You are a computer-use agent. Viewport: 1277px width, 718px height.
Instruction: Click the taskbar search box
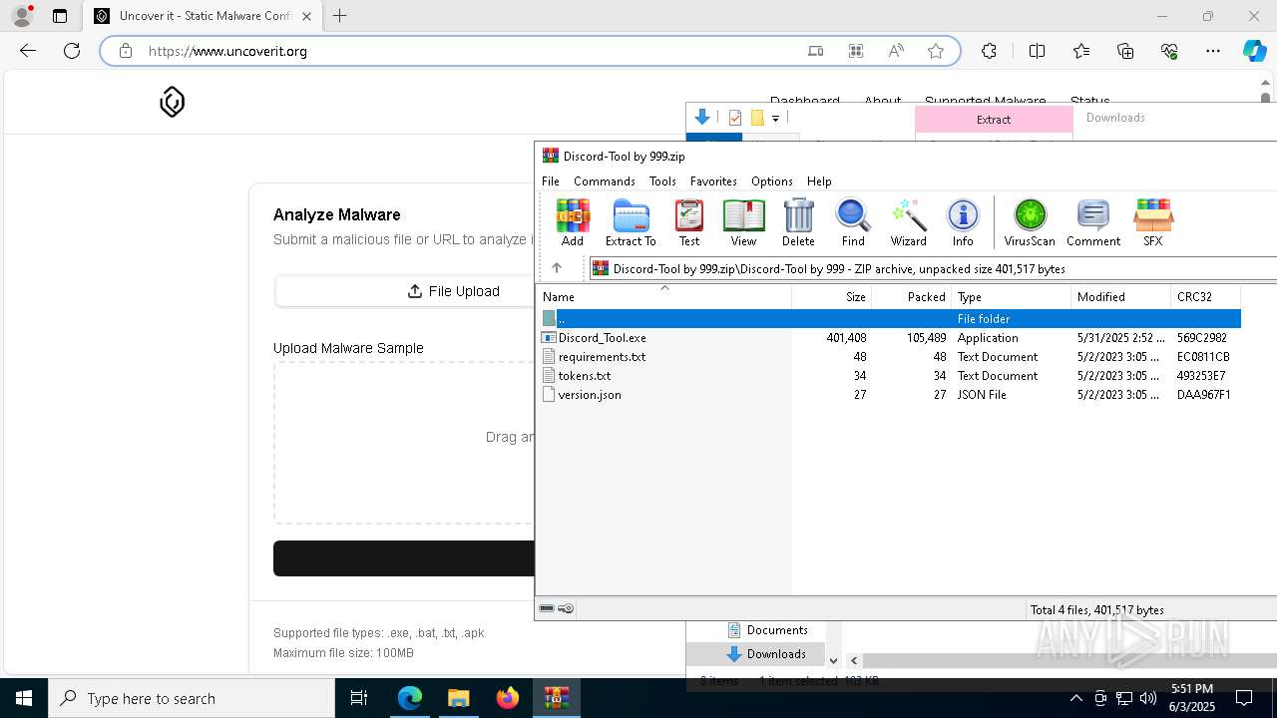pos(192,698)
